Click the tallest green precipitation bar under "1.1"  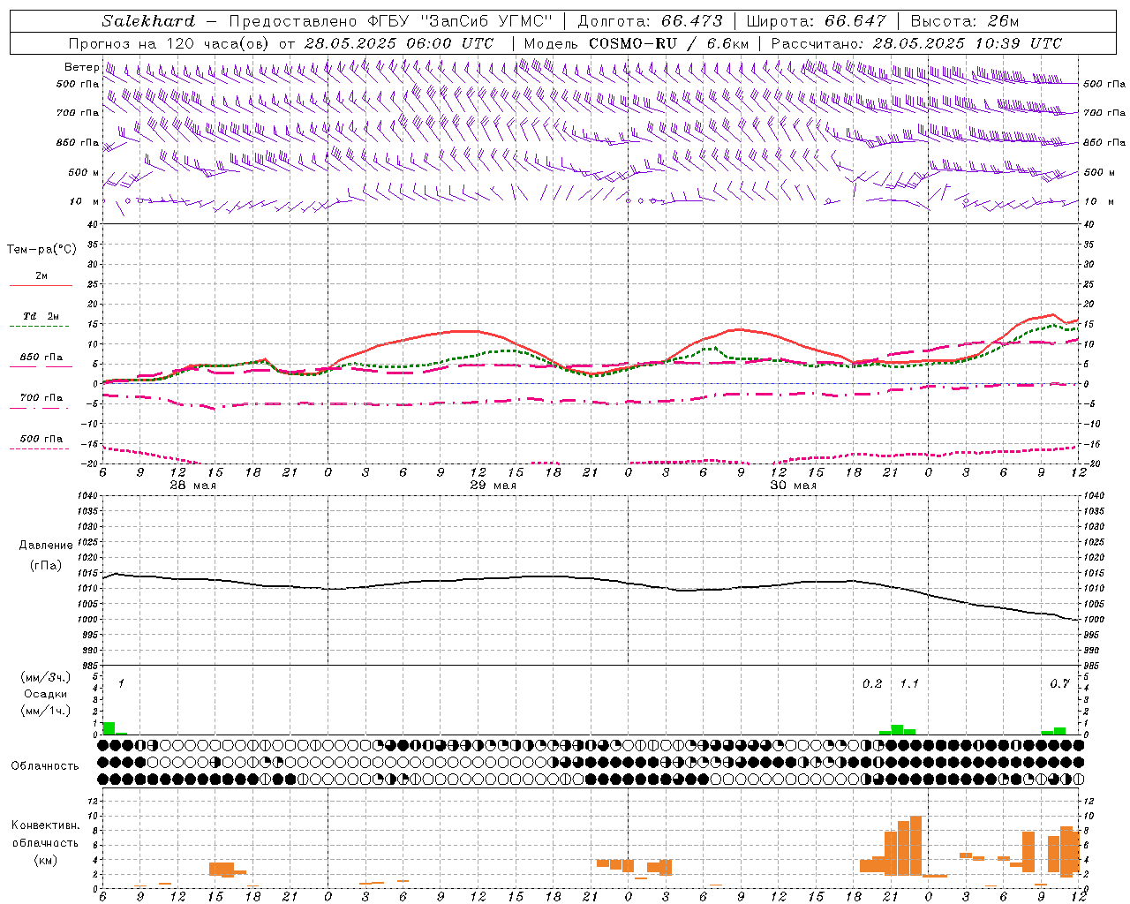pyautogui.click(x=897, y=729)
